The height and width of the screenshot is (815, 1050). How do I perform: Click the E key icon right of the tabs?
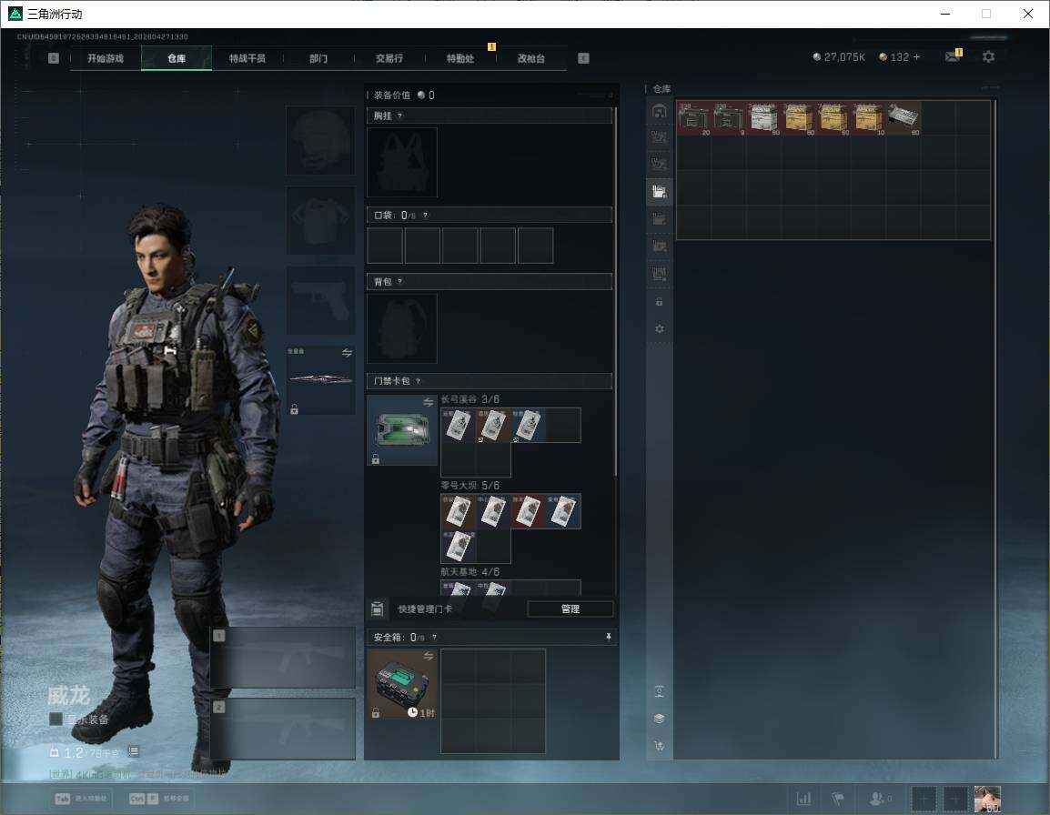(583, 58)
